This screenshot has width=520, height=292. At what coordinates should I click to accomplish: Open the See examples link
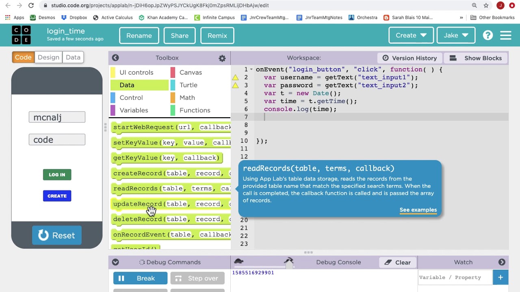pos(418,210)
